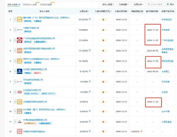Expand the 中国电子有限公司 row

click(15, 30)
